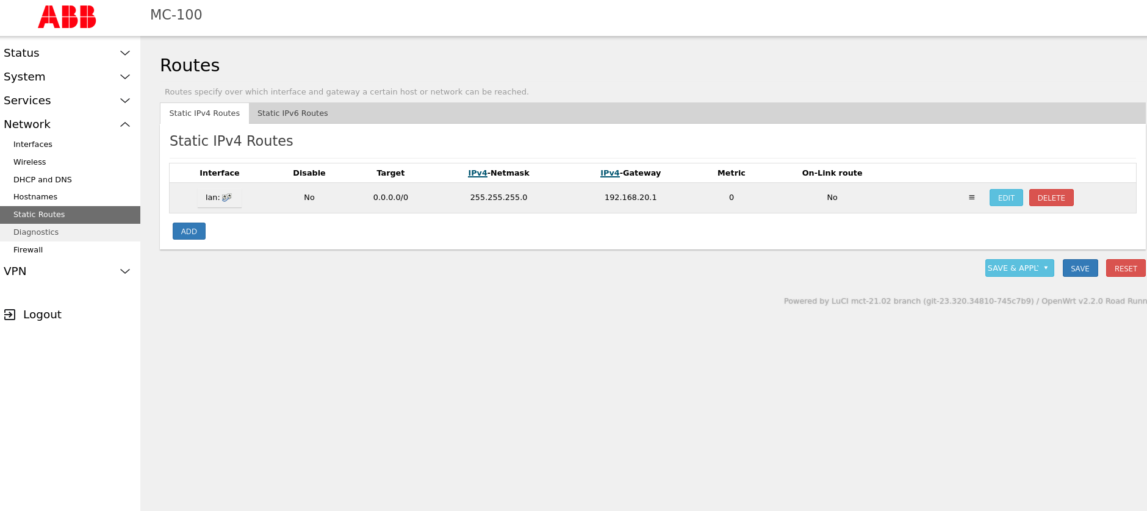Edit the 0.0.0.0/0 route
The width and height of the screenshot is (1147, 511).
click(1005, 198)
